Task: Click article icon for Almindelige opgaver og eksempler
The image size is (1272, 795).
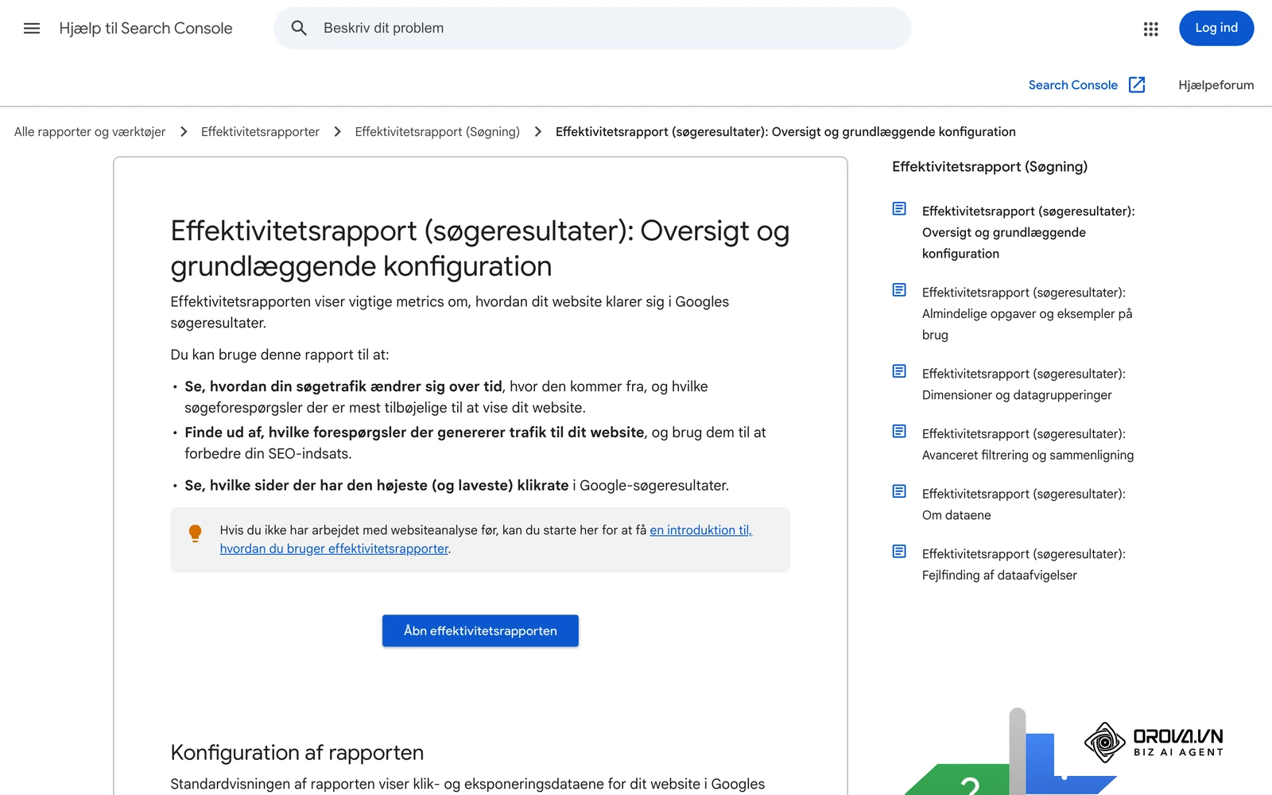Action: click(899, 290)
